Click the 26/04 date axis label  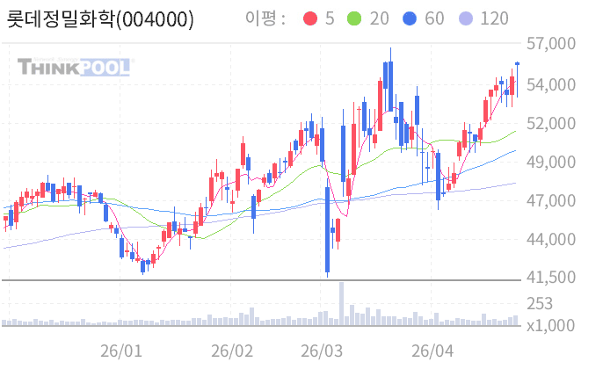point(432,351)
